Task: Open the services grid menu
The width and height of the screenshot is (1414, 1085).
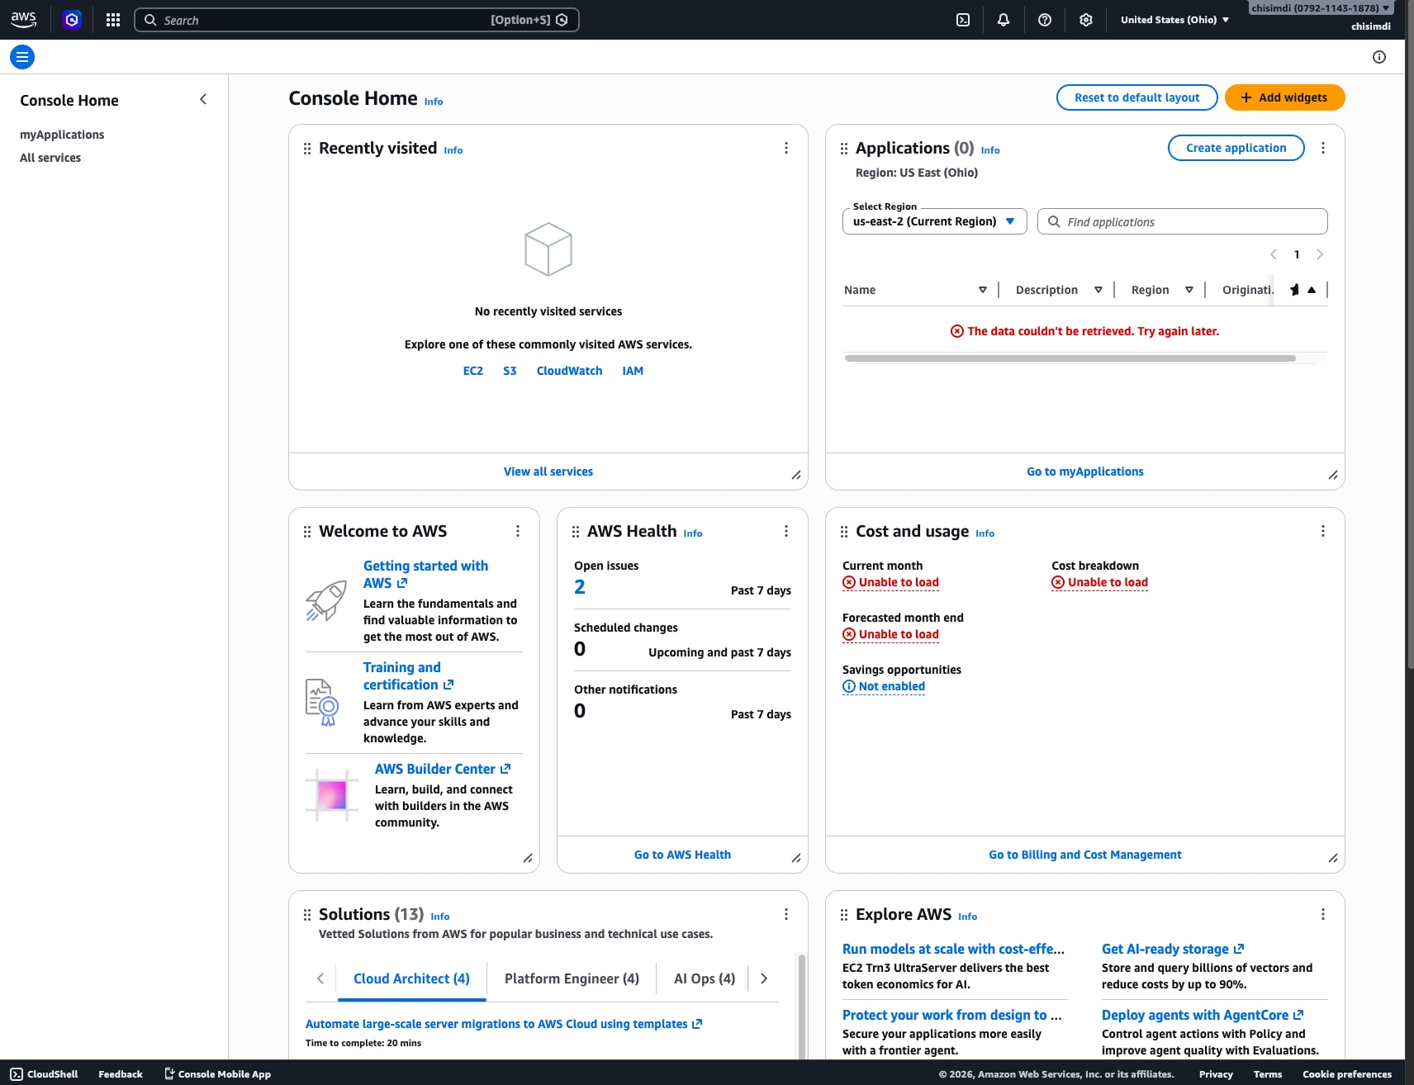Action: pos(113,20)
